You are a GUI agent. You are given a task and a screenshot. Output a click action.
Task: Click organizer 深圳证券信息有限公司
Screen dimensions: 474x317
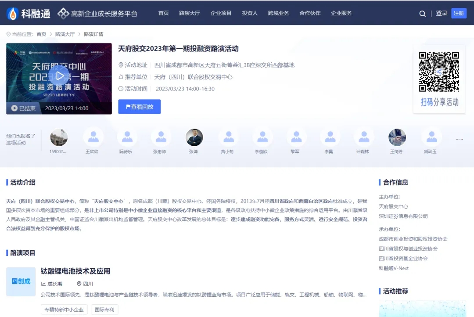coord(403,216)
